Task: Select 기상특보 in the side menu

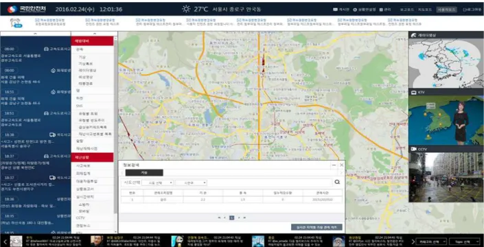Action: [85, 64]
